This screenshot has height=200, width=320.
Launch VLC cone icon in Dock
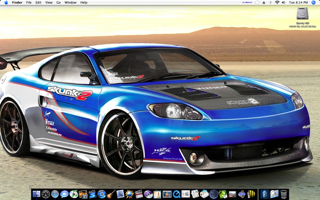point(167,194)
